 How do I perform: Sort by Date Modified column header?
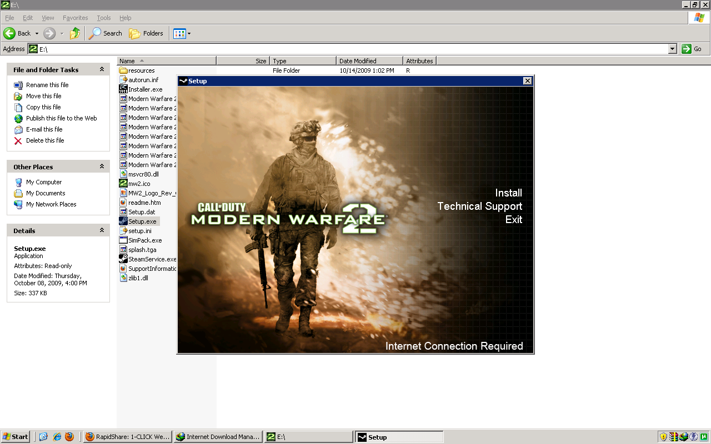click(x=369, y=61)
